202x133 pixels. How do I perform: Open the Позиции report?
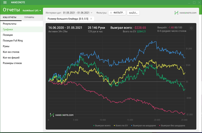(x=22, y=35)
